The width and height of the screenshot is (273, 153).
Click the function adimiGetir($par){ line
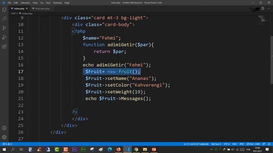coord(118,45)
